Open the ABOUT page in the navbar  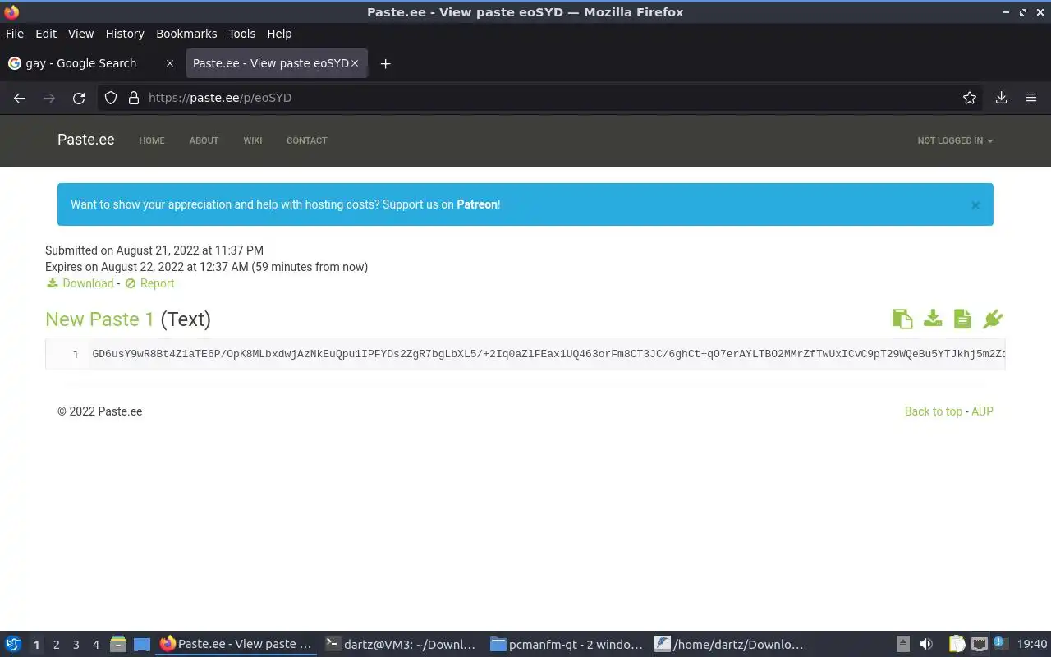tap(204, 140)
